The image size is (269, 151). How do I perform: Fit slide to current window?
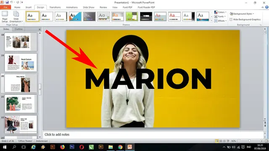[266, 141]
